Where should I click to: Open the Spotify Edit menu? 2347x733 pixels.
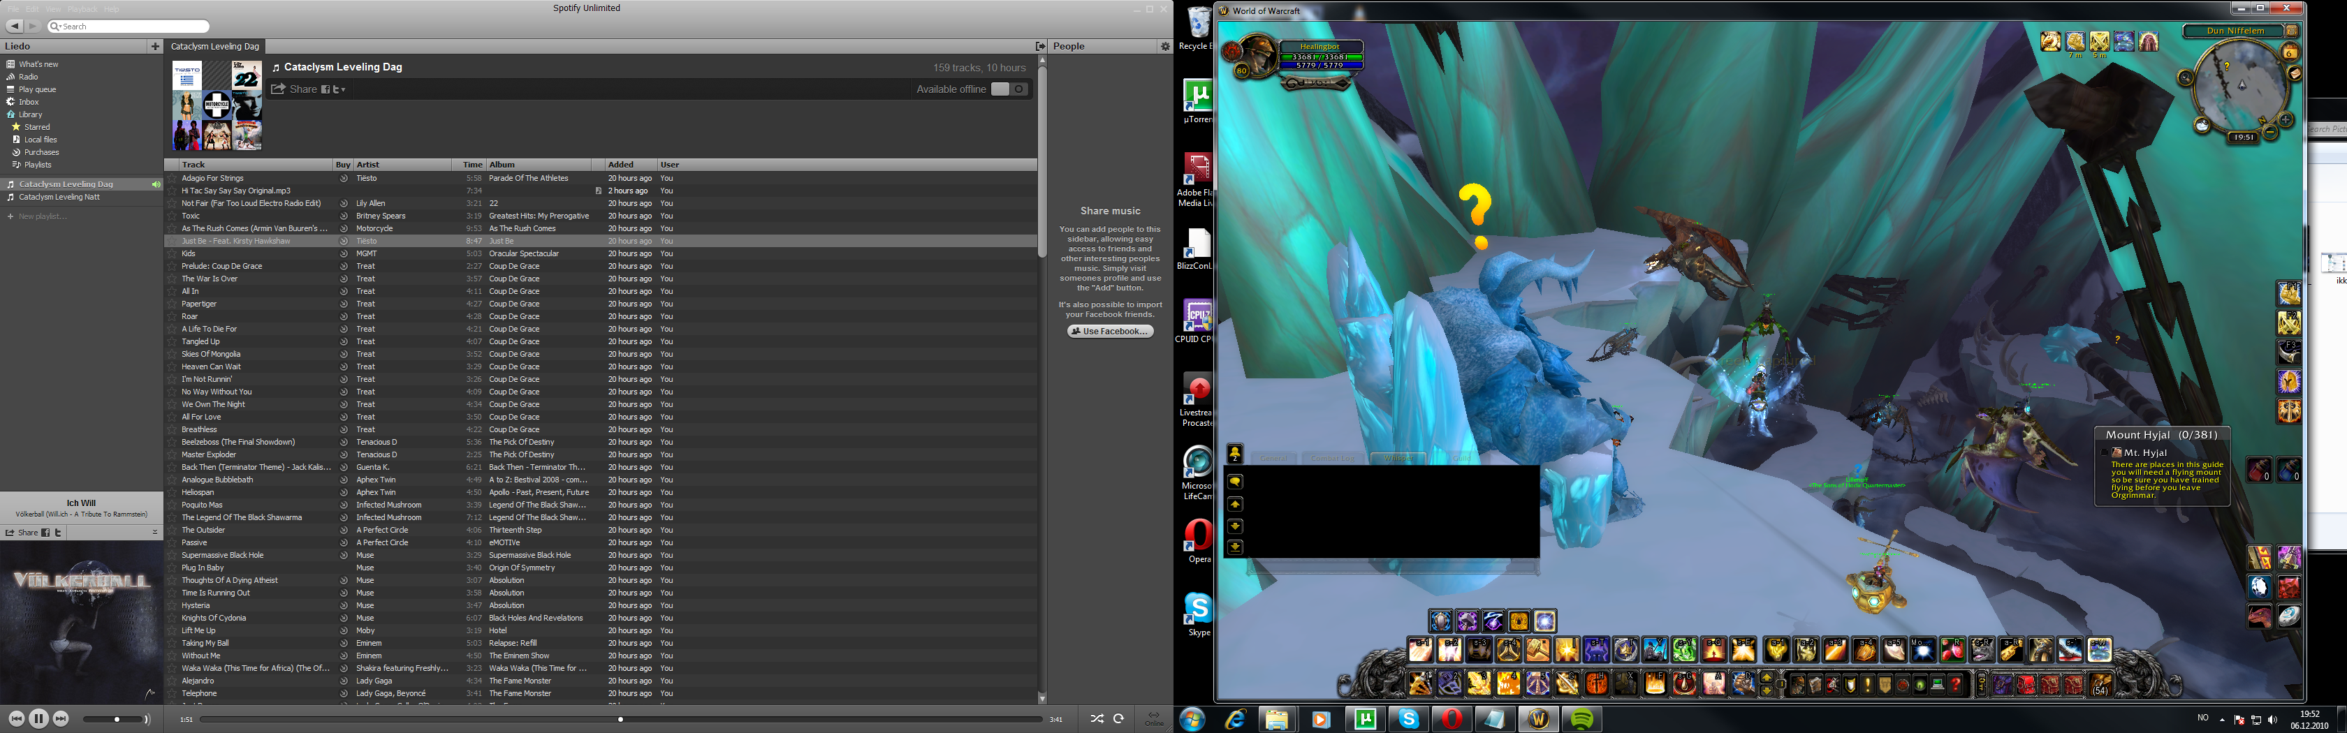33,9
